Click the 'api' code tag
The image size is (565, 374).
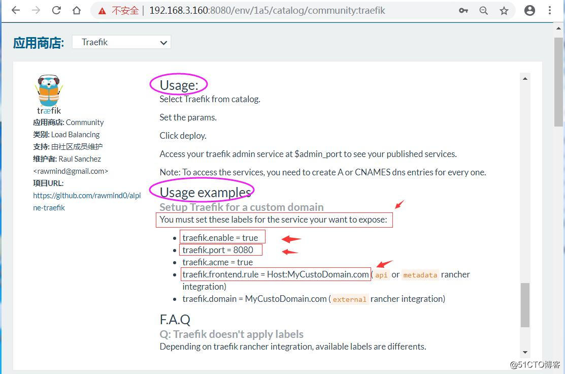pyautogui.click(x=381, y=275)
